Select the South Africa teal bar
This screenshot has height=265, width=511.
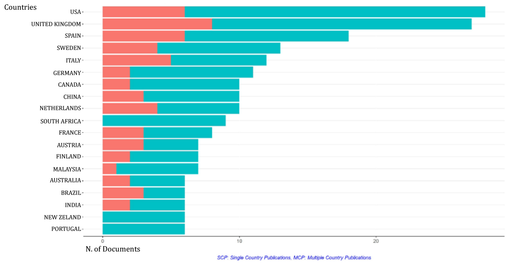tap(164, 121)
